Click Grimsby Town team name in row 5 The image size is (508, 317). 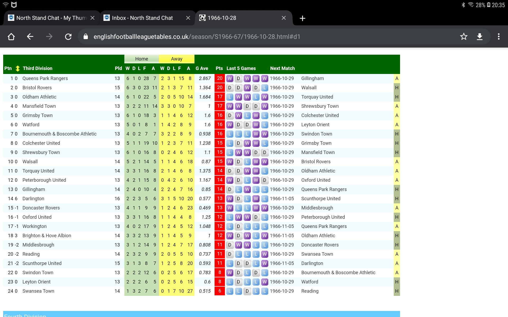pos(38,115)
